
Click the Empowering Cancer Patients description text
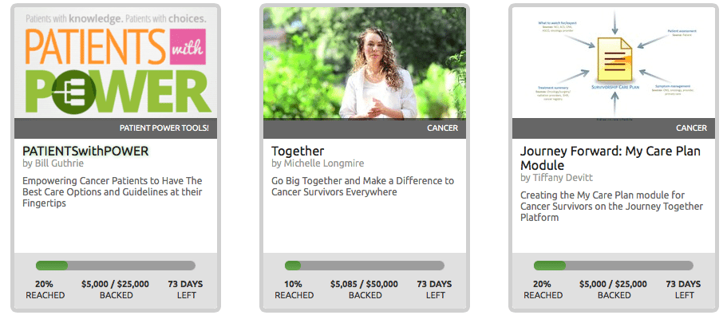coord(112,191)
